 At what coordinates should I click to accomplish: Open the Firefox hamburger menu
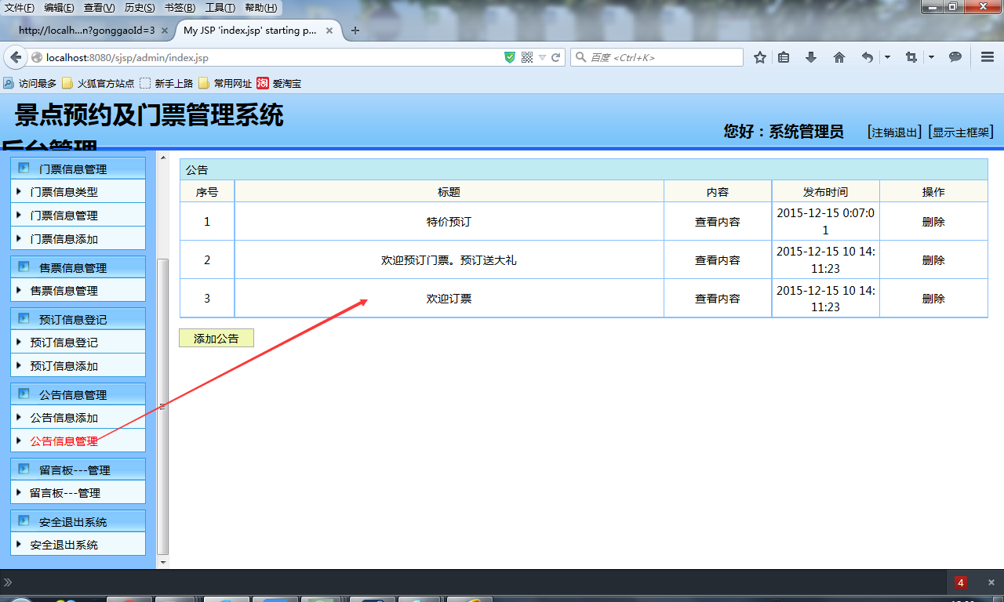pyautogui.click(x=988, y=57)
